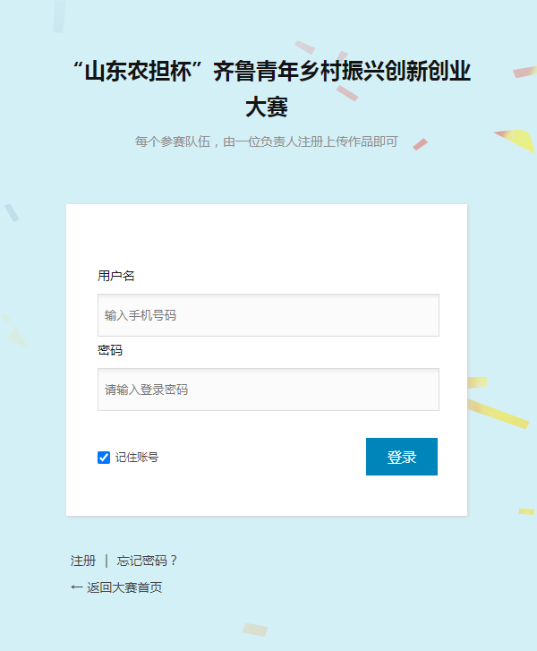Click the left arrow before 返回大赛首页

pos(76,587)
